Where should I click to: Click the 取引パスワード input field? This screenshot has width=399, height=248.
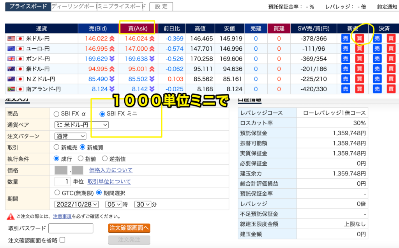pyautogui.click(x=71, y=228)
